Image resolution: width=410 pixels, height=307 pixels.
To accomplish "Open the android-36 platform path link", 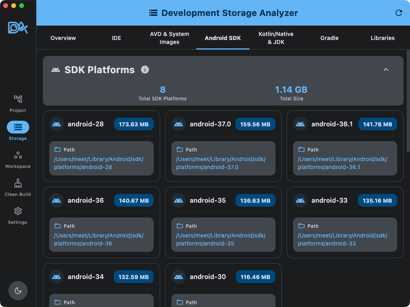I will tap(99, 239).
